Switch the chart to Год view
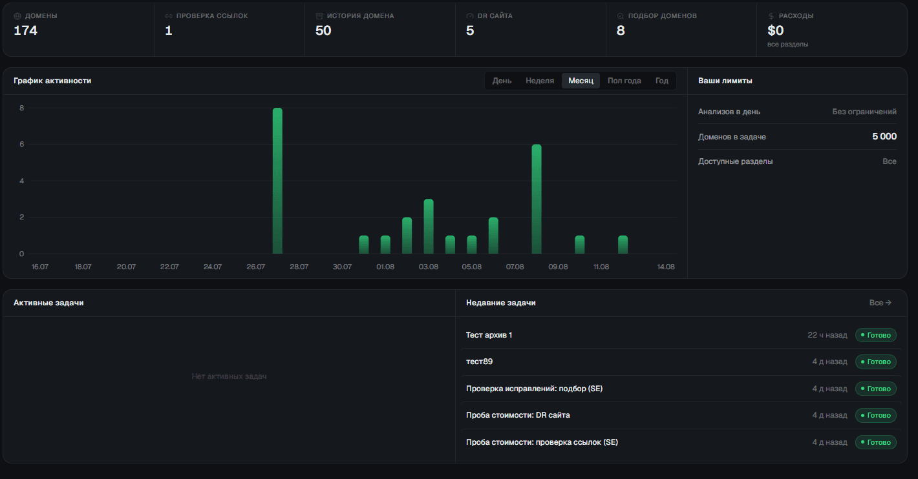This screenshot has width=918, height=479. [x=662, y=81]
